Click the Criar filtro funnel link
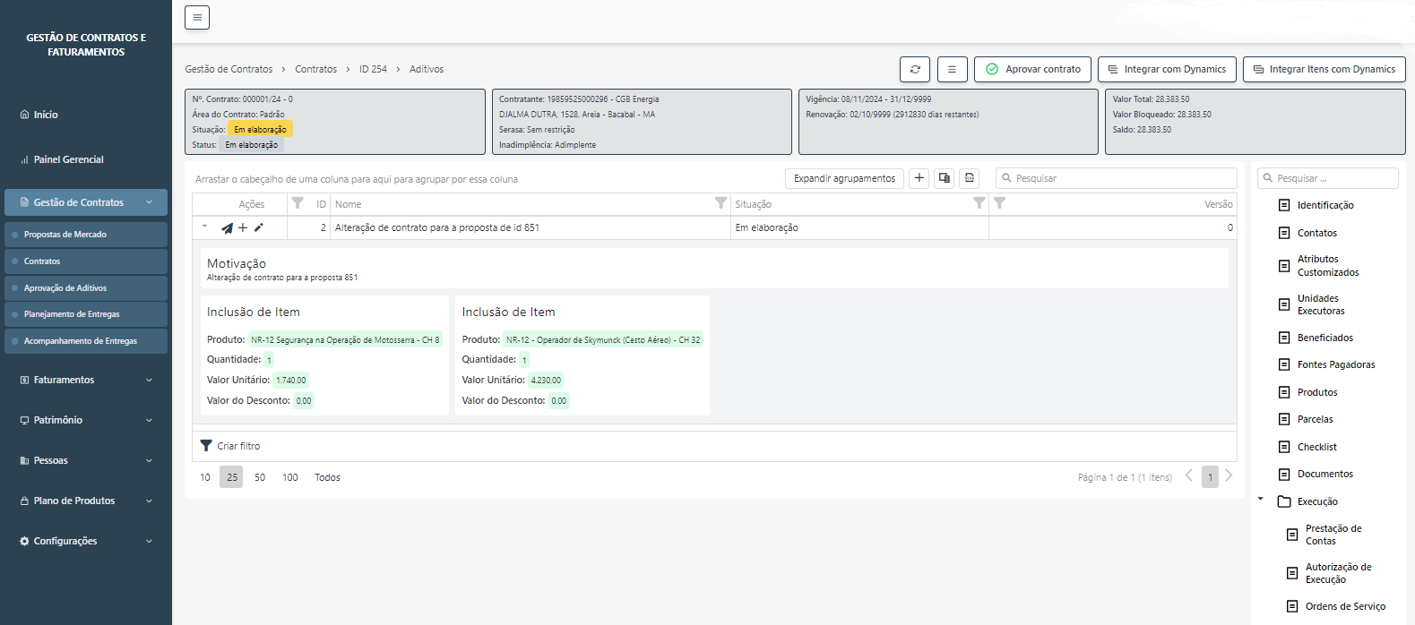The height and width of the screenshot is (625, 1415). (x=230, y=446)
